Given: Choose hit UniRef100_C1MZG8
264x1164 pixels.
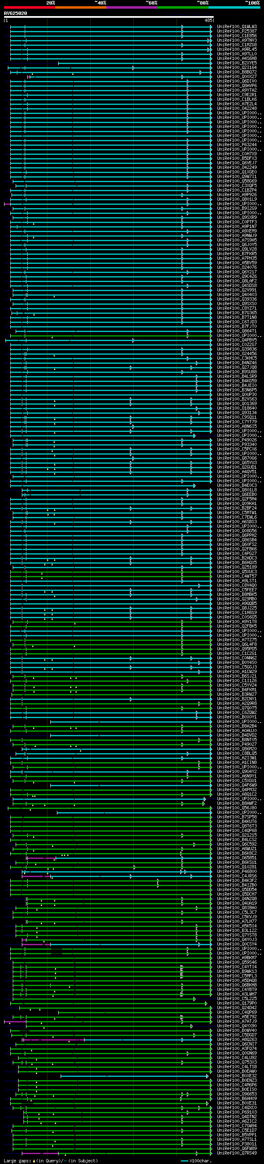Looking at the screenshot, I should [x=237, y=45].
